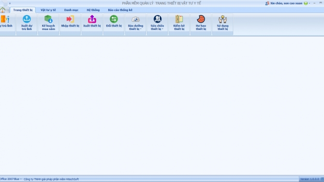
Task: Select Sử dụng thiết bị usage icon
Action: coord(222,19)
